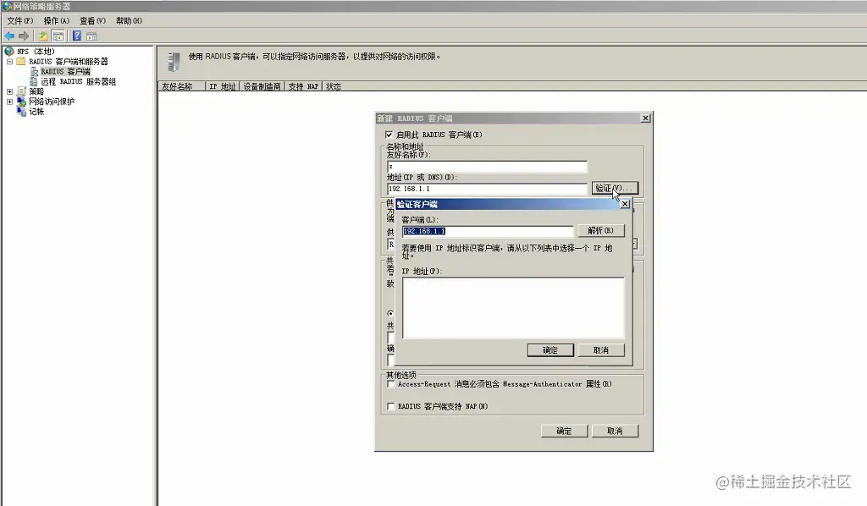Open the 帮助(H) menu
Image resolution: width=867 pixels, height=506 pixels.
tap(129, 20)
